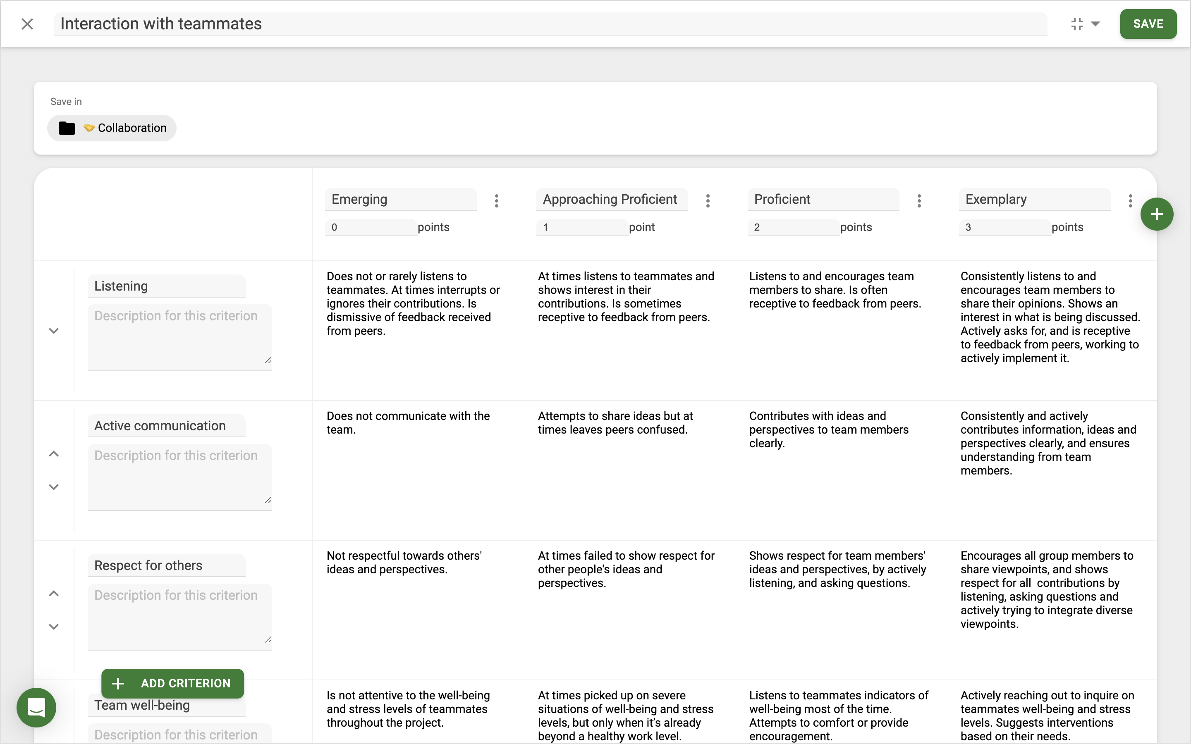Click 'Encourages all group members' cell
1191x744 pixels.
[1047, 589]
